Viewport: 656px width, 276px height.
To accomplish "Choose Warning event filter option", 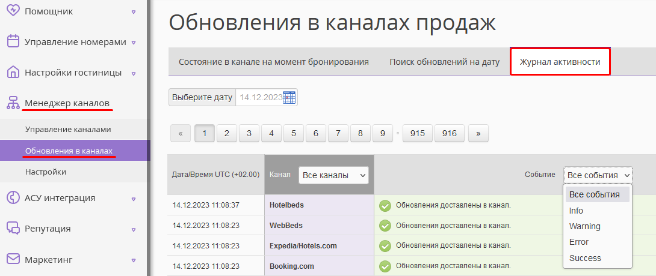I will [598, 226].
